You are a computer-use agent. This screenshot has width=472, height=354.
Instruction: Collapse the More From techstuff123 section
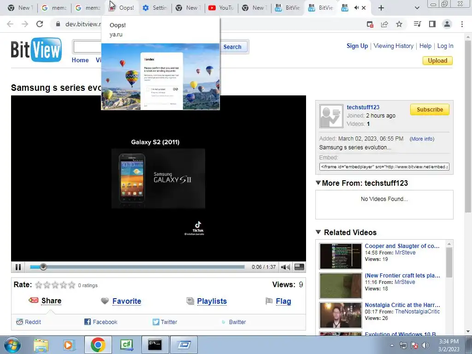[318, 183]
